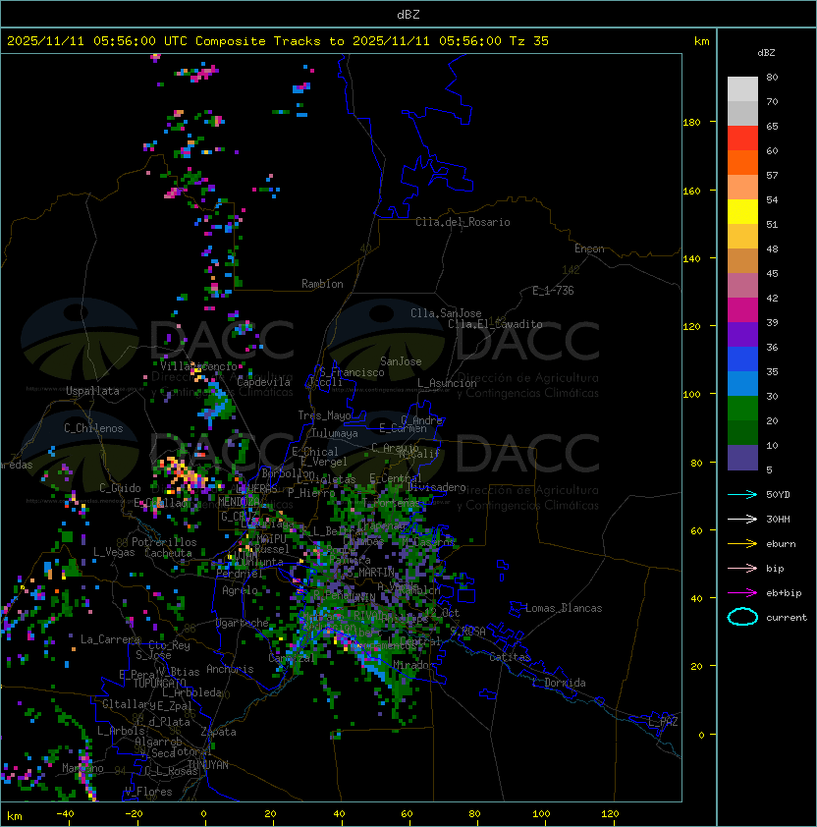Click the 'Capdevila' map label
The height and width of the screenshot is (827, 817).
(x=263, y=382)
